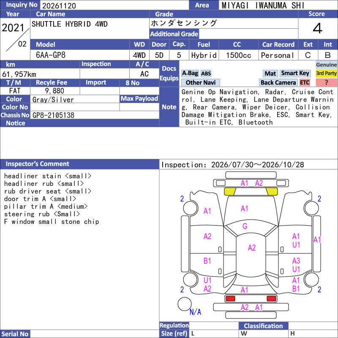Click the area value MIYAGI IWANUMA SHI
This screenshot has height=338, width=338.
(x=263, y=5)
